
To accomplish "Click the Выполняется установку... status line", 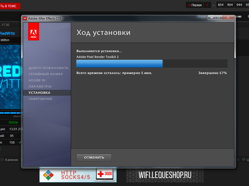I will coord(99,51).
